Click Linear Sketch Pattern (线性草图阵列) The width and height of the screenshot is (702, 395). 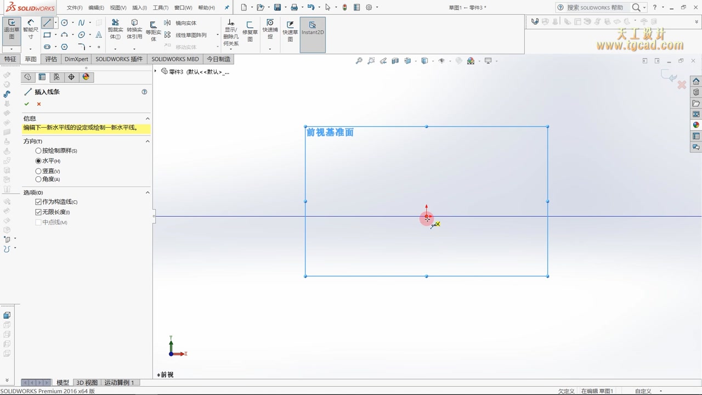click(185, 35)
